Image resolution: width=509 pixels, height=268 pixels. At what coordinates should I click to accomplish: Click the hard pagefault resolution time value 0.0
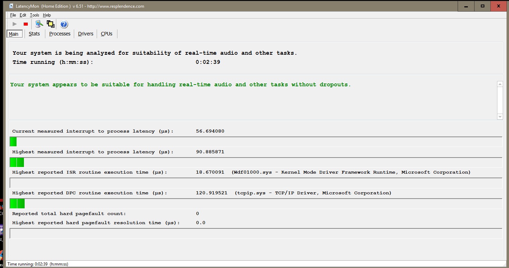tap(201, 223)
